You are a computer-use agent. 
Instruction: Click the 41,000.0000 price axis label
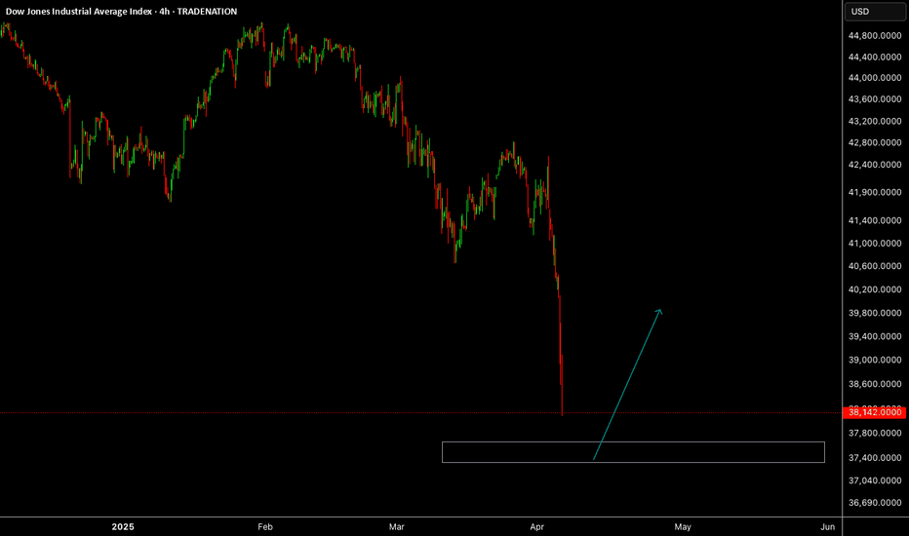875,244
